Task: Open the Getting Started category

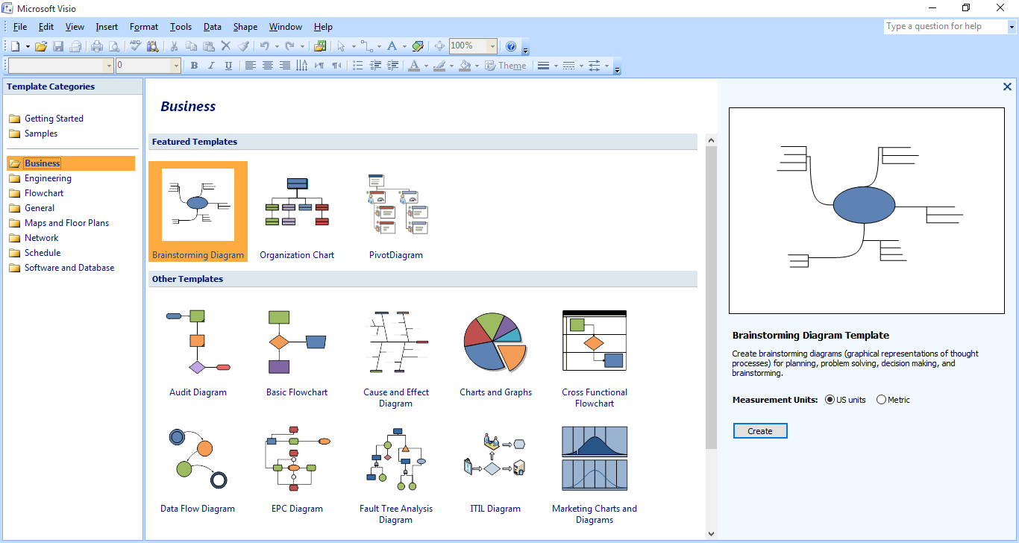Action: 46,119
